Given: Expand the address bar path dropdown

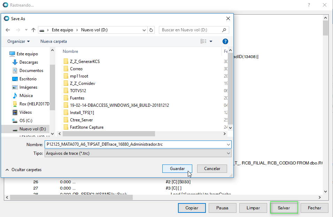Looking at the screenshot, I should [x=144, y=30].
